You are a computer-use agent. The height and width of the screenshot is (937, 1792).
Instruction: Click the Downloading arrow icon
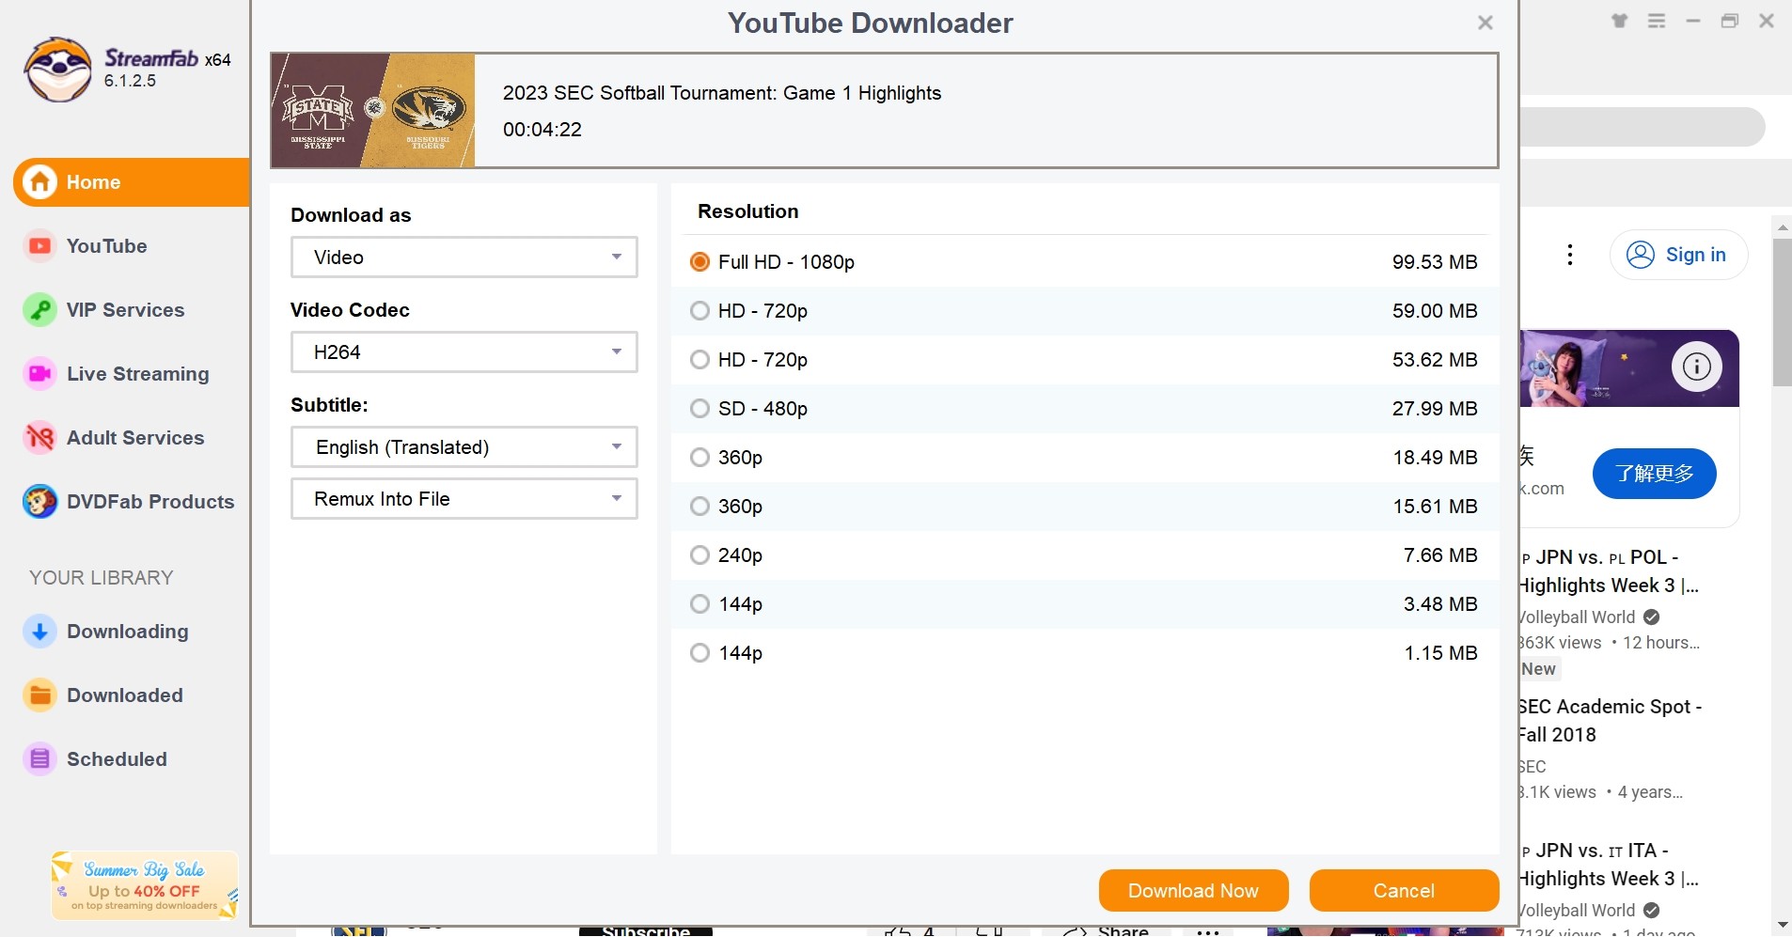(39, 632)
